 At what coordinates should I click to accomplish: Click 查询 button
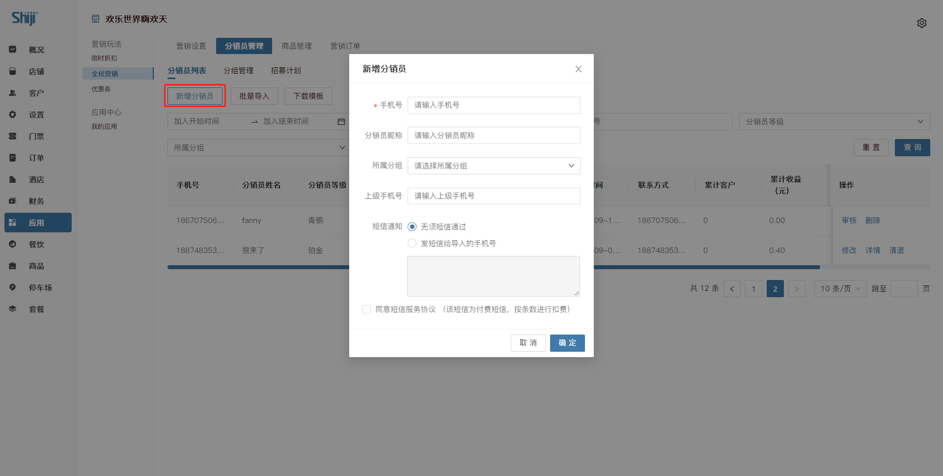point(913,147)
